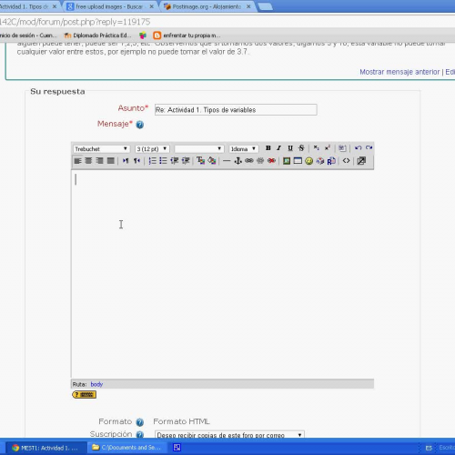Close the free upload images tab
The image size is (455, 455).
(151, 6)
